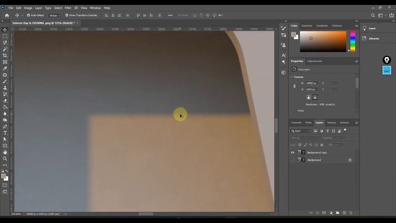Open the Layers panel options menu
This screenshot has height=223, width=396.
point(356,123)
